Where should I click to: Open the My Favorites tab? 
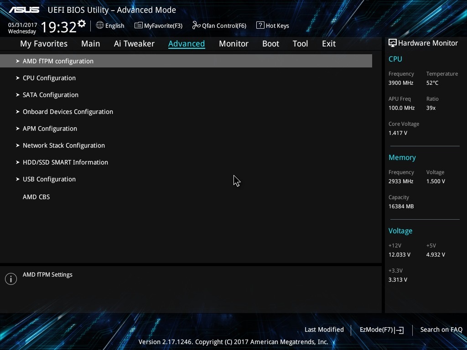point(44,44)
